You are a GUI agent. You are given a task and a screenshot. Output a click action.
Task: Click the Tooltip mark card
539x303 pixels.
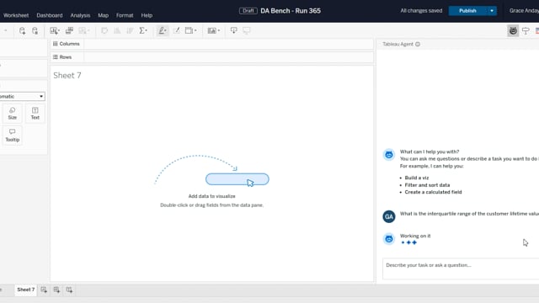(x=13, y=136)
